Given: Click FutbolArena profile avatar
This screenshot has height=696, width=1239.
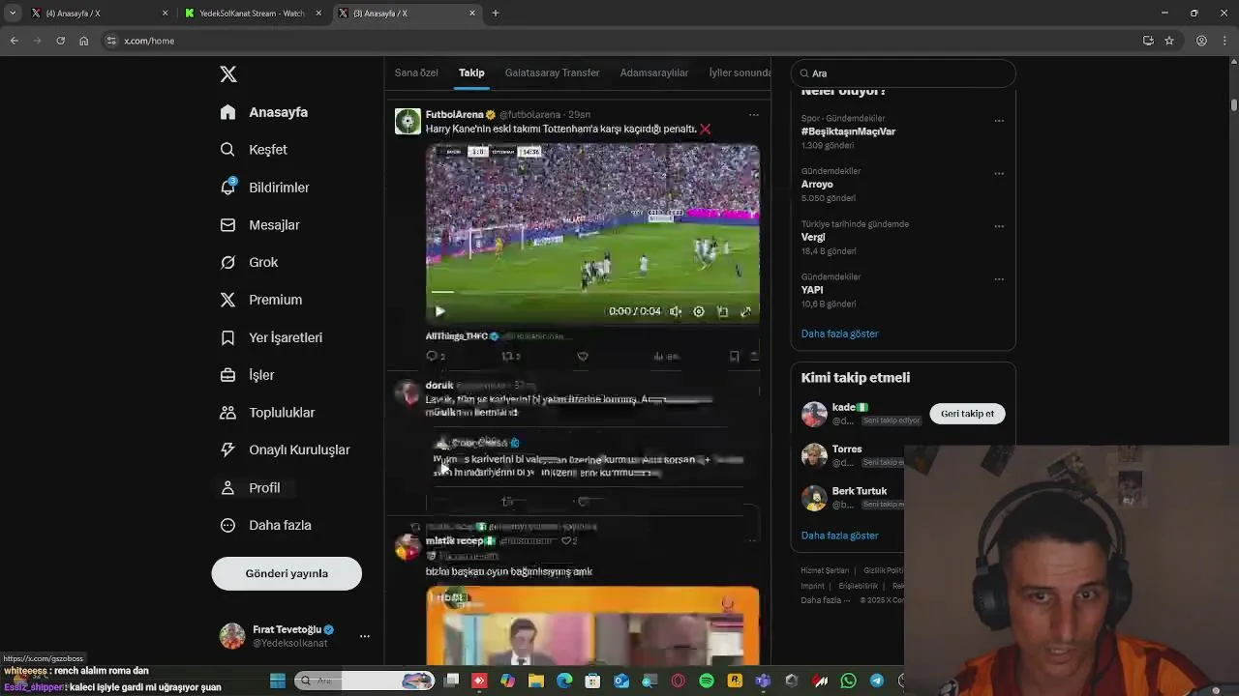Looking at the screenshot, I should pyautogui.click(x=408, y=121).
